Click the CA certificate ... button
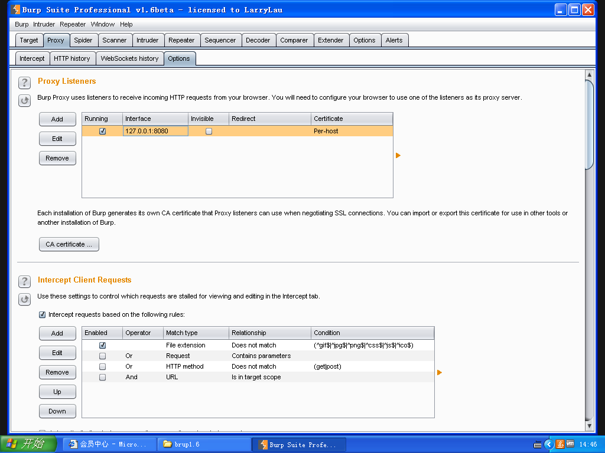 [x=69, y=244]
